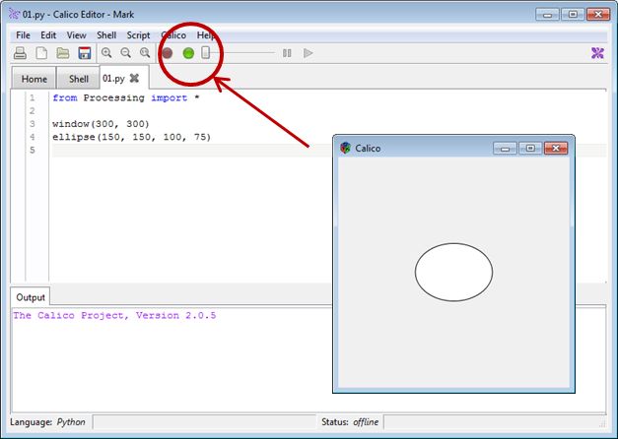Open the Help menu

click(x=206, y=35)
